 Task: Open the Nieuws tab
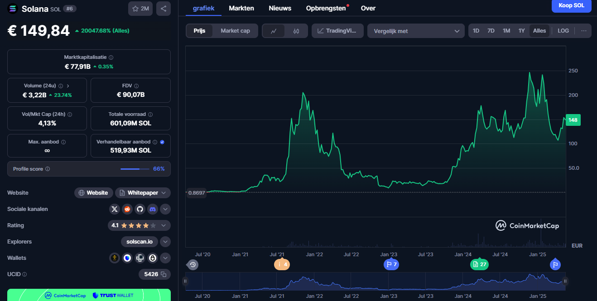point(280,8)
